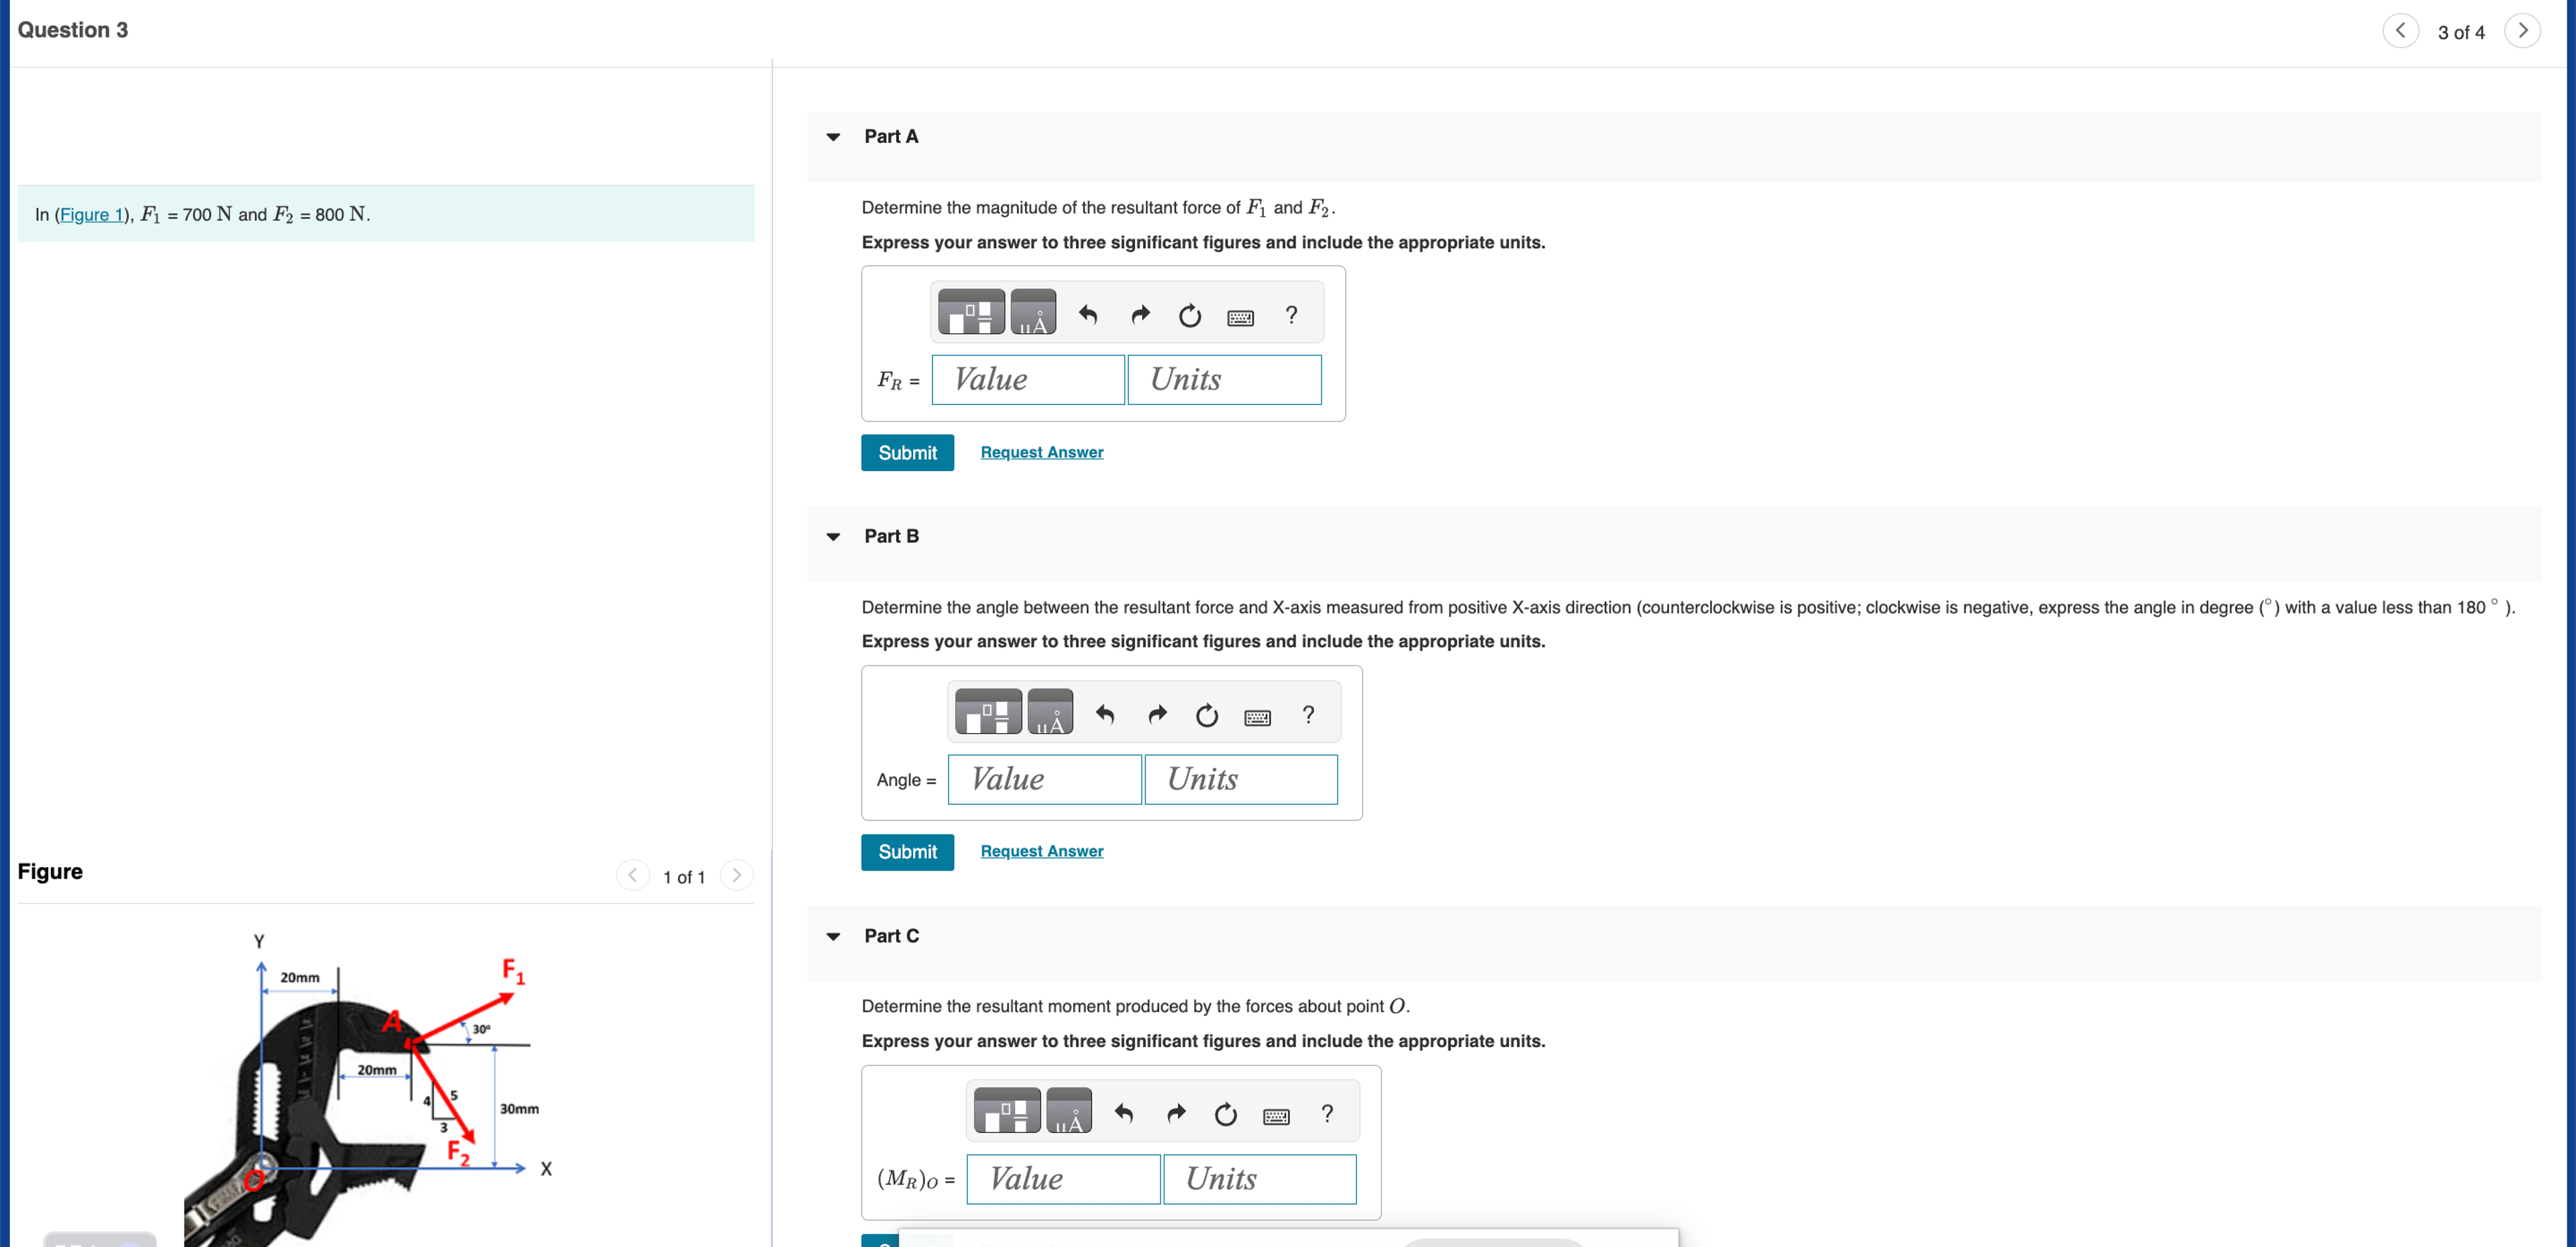Click the keyboard icon in Part A toolbar
The image size is (2576, 1247).
(x=1240, y=318)
